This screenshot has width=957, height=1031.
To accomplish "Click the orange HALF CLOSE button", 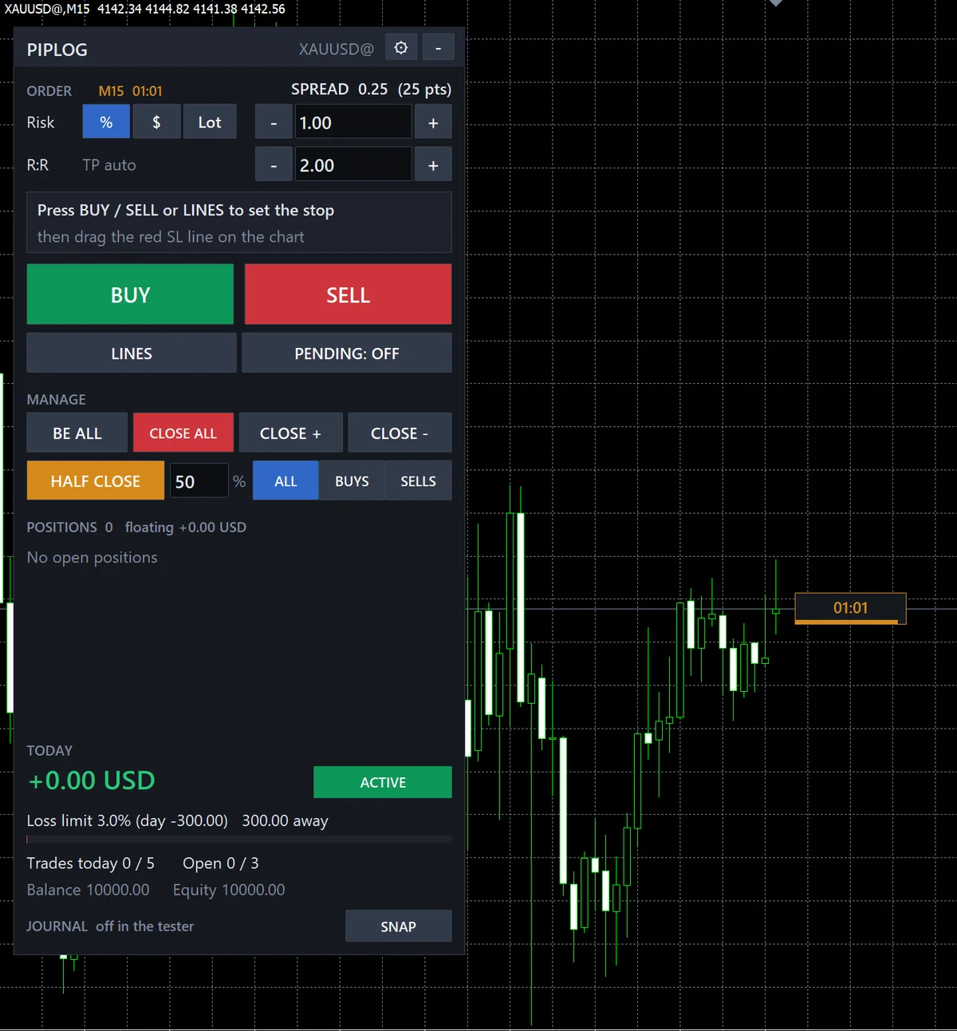I will (x=96, y=480).
